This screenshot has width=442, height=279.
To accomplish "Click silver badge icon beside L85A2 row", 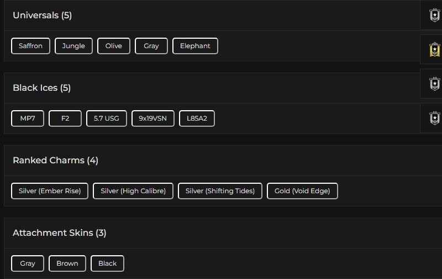I will (435, 118).
